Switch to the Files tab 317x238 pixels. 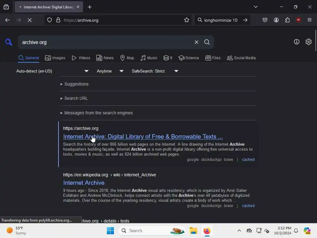click(213, 58)
